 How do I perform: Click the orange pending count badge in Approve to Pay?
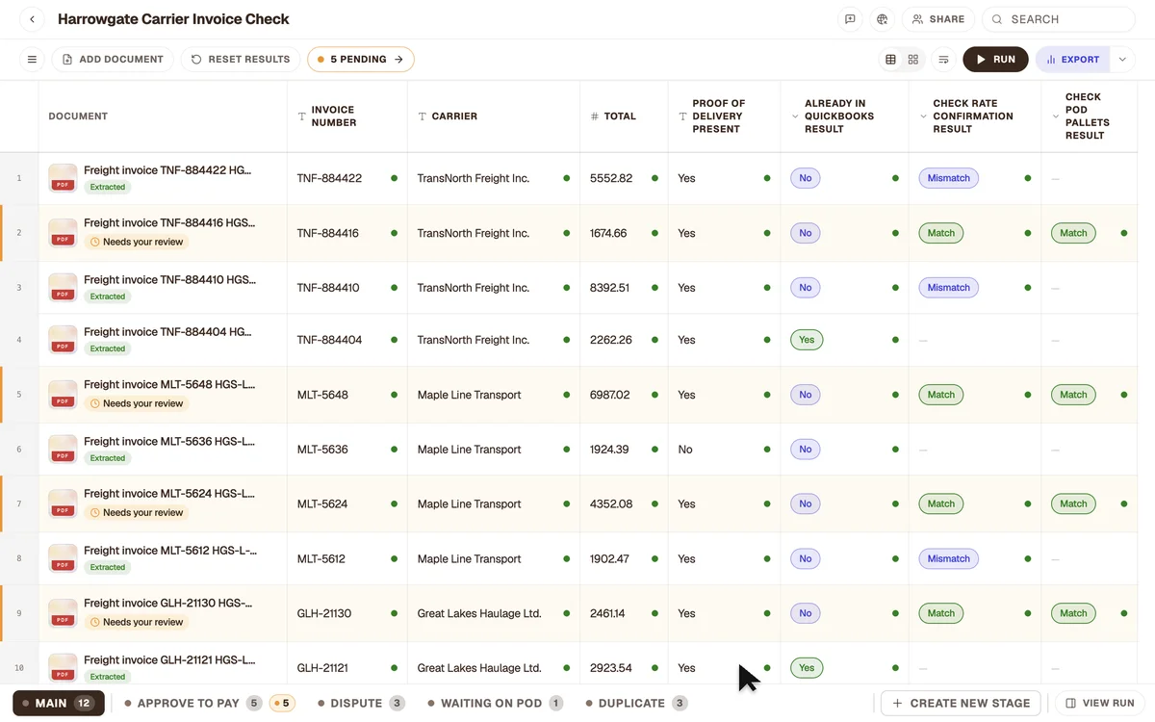(x=281, y=703)
